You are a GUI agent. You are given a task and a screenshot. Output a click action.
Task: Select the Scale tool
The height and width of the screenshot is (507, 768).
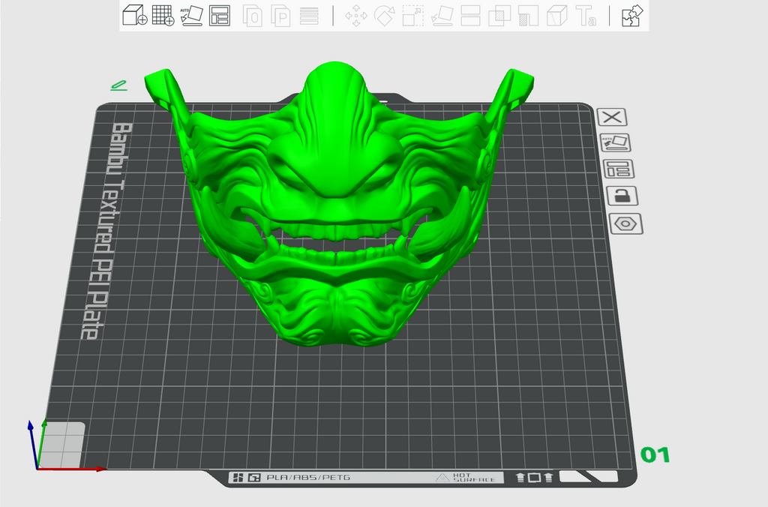[413, 16]
